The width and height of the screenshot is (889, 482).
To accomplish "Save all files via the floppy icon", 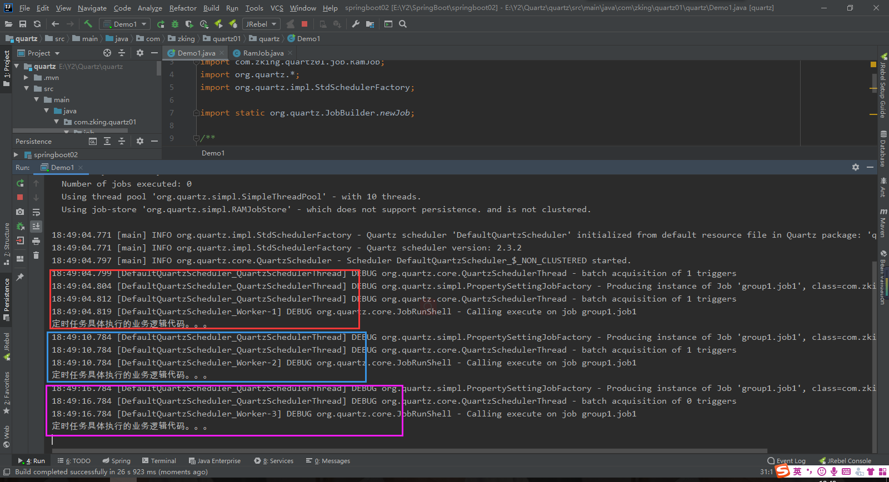I will (23, 24).
